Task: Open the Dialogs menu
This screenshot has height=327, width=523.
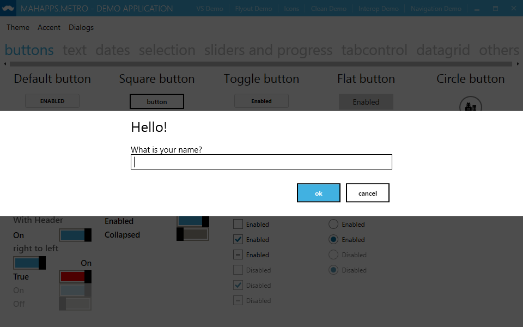Action: coord(81,27)
